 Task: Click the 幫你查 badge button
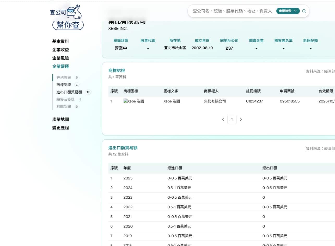click(68, 25)
